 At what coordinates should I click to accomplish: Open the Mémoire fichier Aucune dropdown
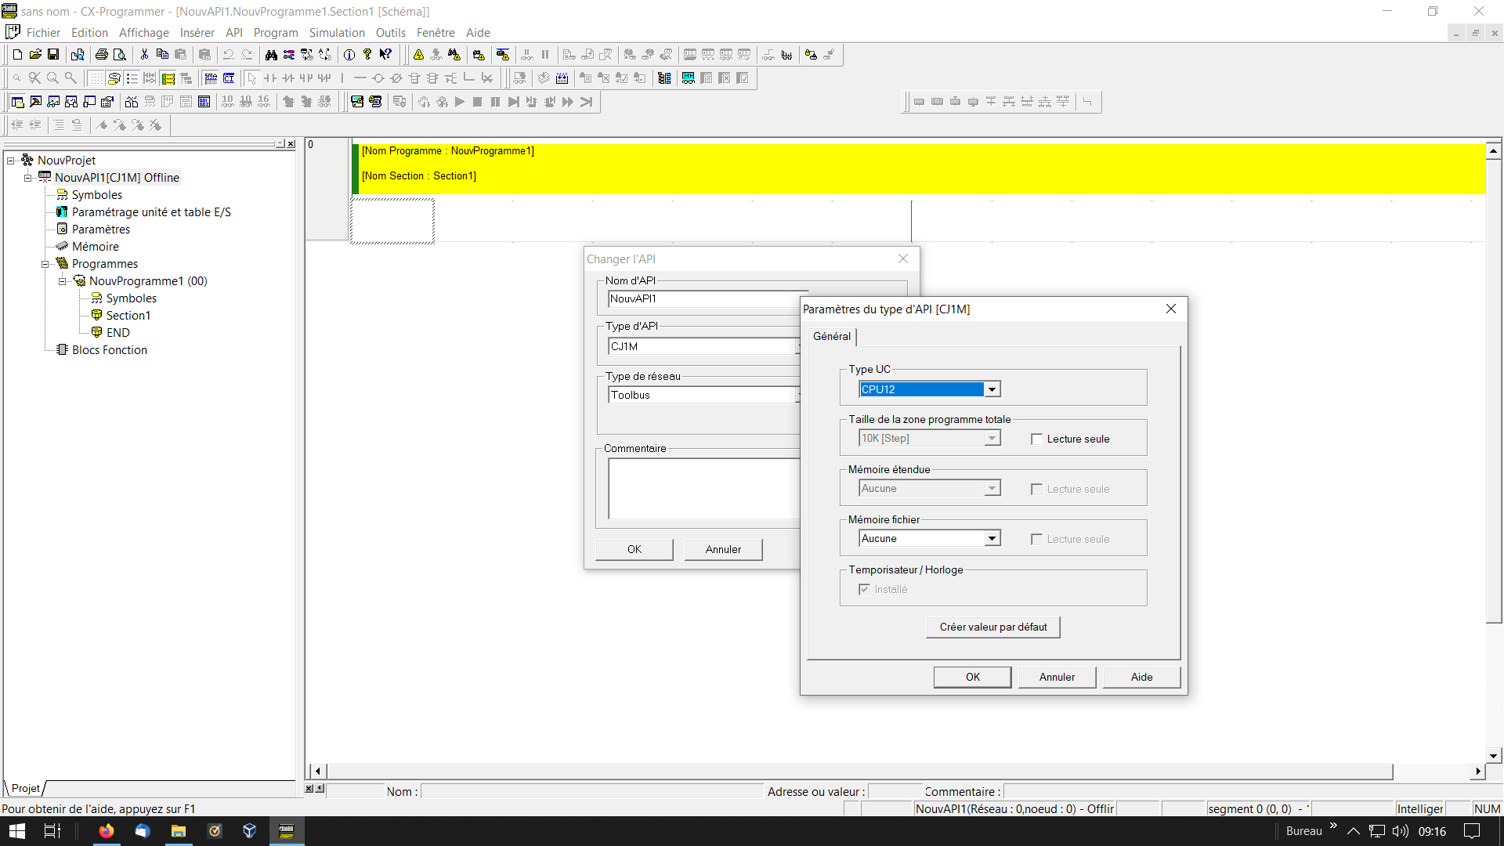point(992,539)
